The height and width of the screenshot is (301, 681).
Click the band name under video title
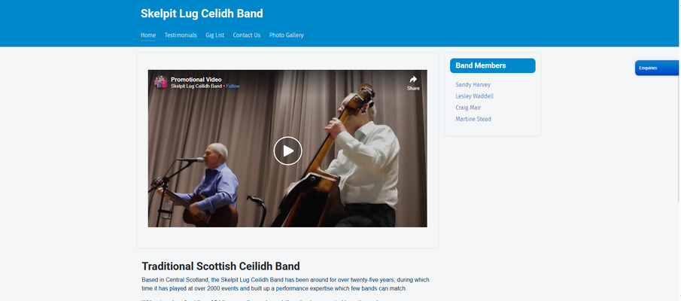pos(196,87)
